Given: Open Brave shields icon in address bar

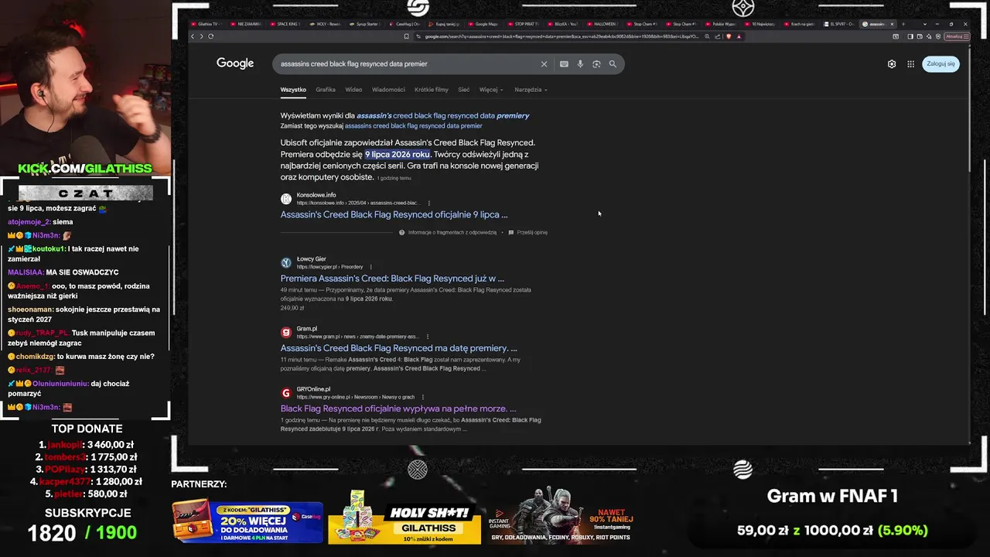Looking at the screenshot, I should tap(729, 36).
